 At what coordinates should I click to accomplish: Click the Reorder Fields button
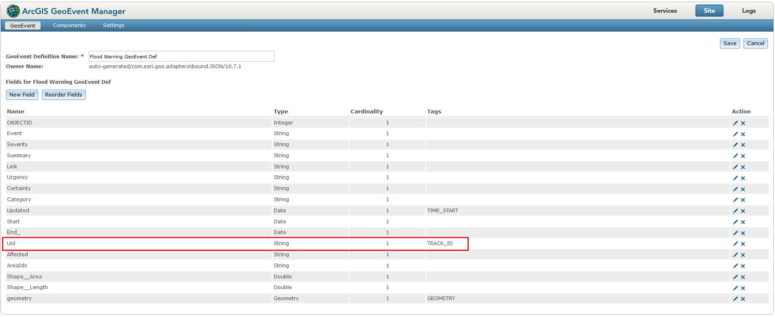click(64, 95)
